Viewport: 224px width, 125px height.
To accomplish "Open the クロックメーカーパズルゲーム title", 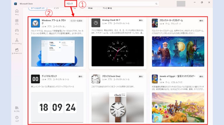I will 171,20.
